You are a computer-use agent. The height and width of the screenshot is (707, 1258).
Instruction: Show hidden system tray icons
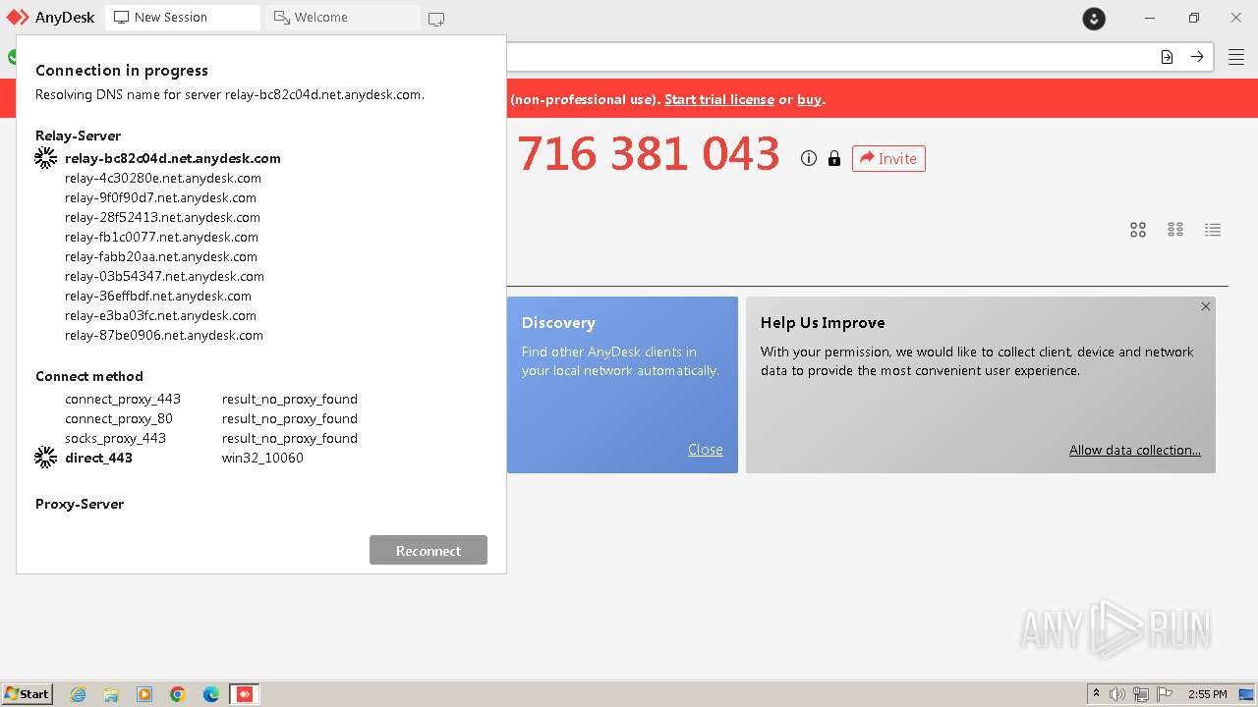tap(1096, 694)
